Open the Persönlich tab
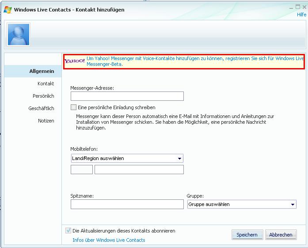 click(43, 96)
